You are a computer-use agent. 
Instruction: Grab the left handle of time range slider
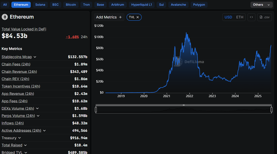coord(96,110)
